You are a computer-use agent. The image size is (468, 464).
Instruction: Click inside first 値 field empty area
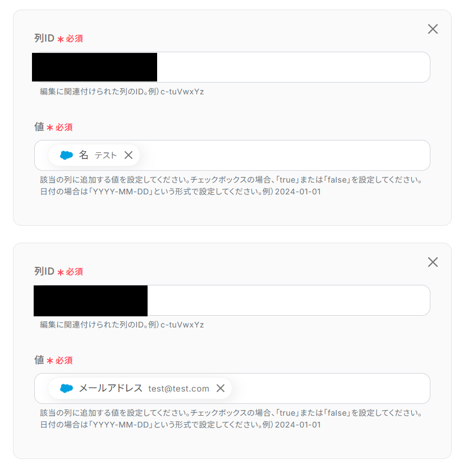283,156
